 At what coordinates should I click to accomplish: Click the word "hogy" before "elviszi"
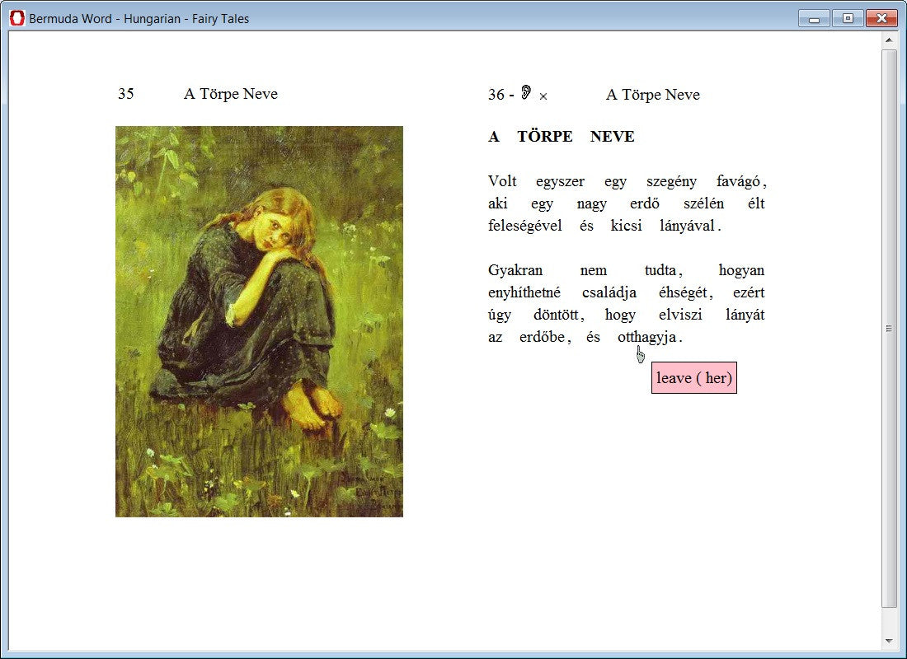(x=620, y=315)
